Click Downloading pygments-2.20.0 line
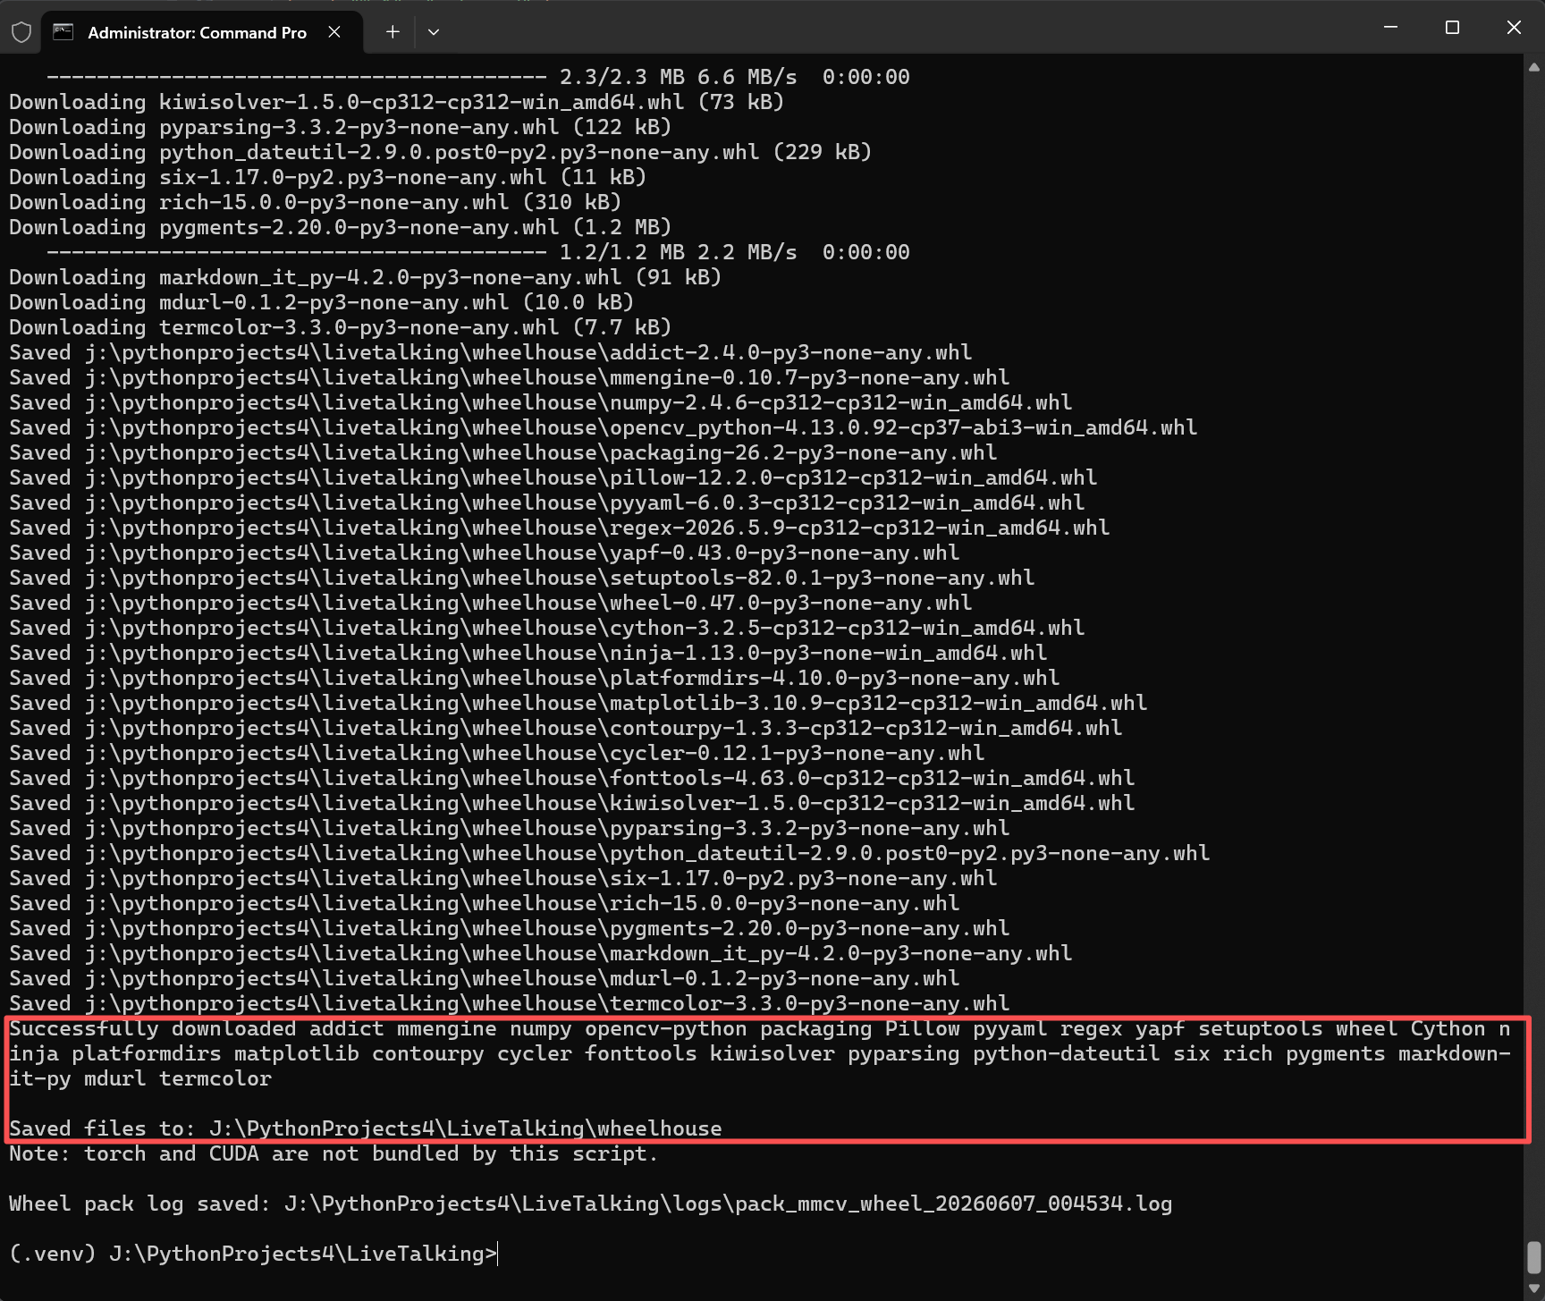 (340, 227)
